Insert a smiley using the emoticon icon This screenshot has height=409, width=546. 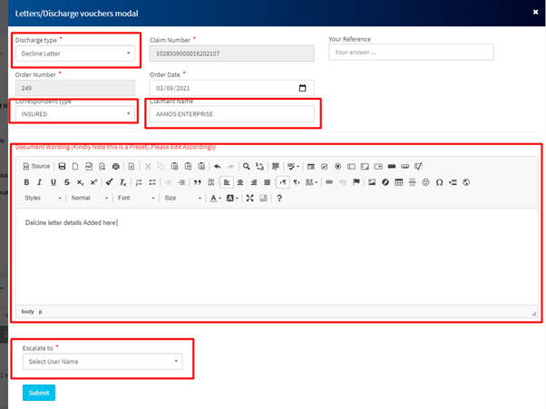(x=425, y=182)
